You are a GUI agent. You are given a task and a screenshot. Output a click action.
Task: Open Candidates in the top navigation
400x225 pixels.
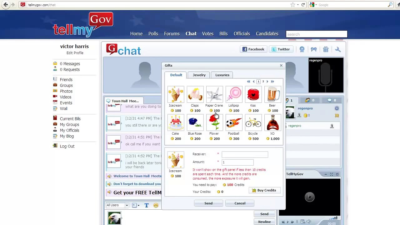[267, 34]
